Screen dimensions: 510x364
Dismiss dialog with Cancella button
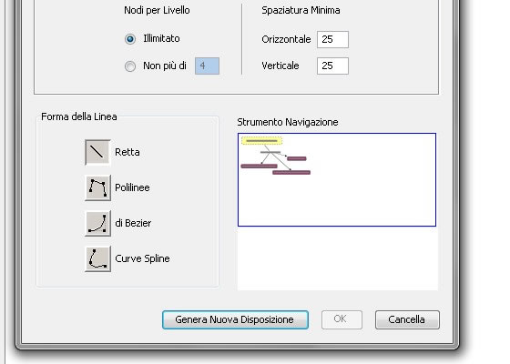(x=407, y=319)
